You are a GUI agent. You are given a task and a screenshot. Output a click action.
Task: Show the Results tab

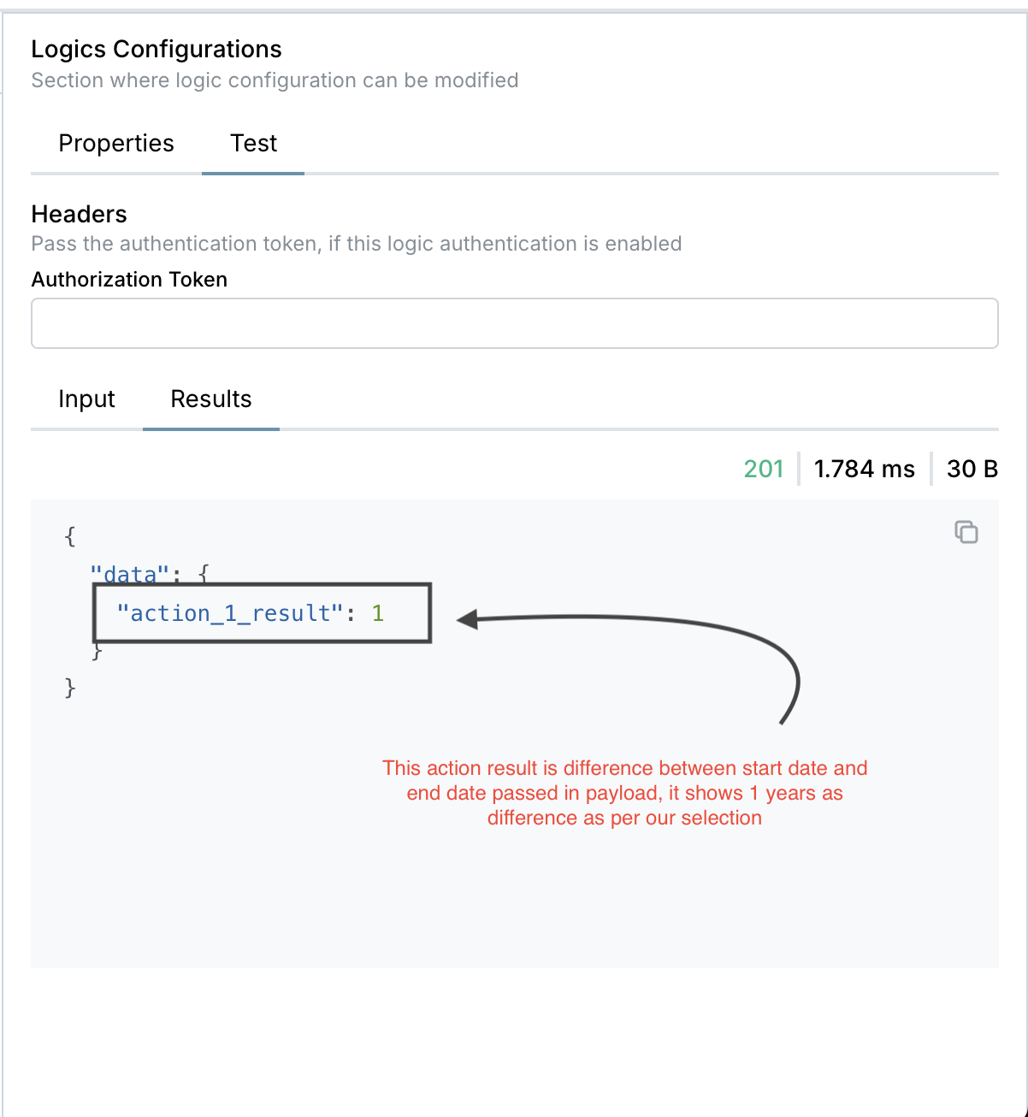211,399
